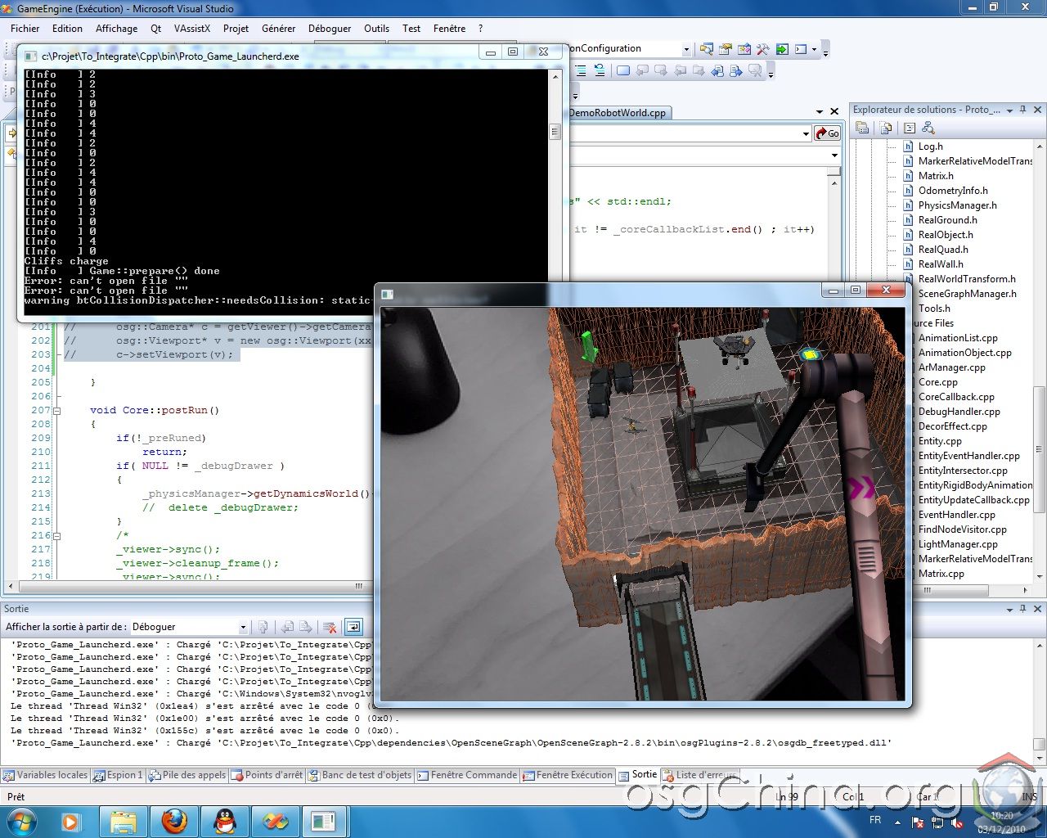The height and width of the screenshot is (838, 1047).
Task: Open Banc de test d'objets tab
Action: (x=360, y=774)
